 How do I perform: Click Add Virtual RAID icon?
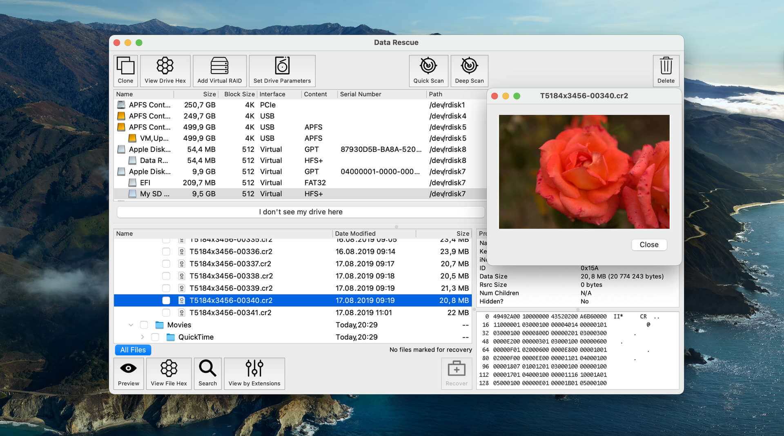click(x=219, y=71)
